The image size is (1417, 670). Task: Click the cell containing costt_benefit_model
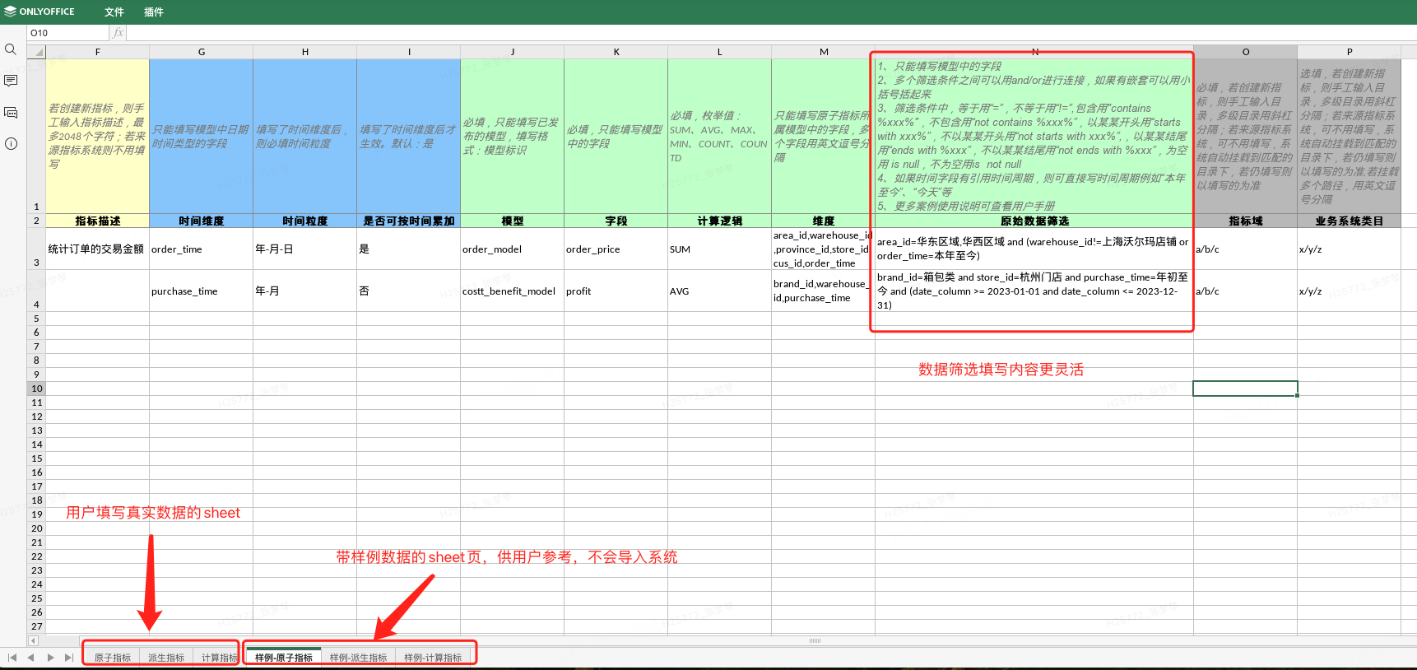[513, 291]
